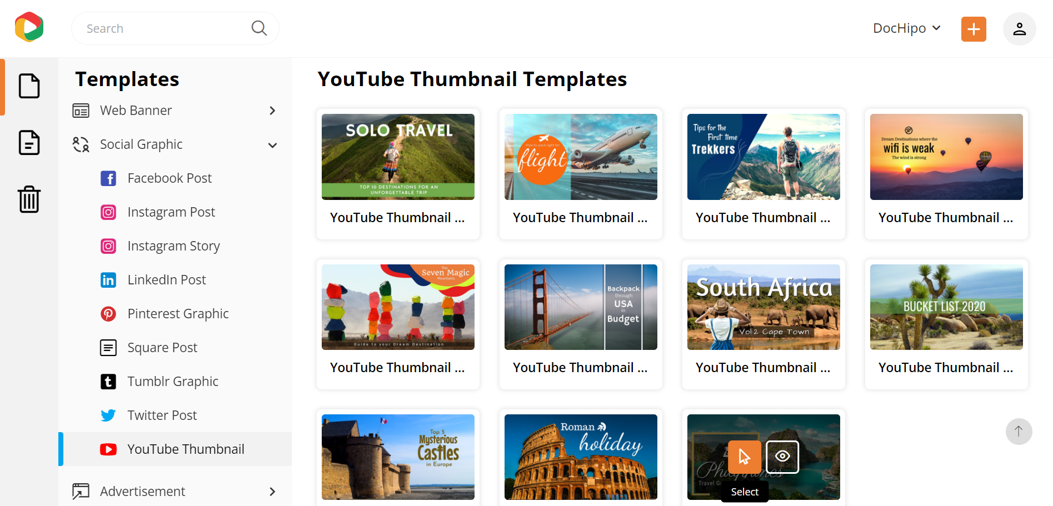Click the orange plus button in the header

[x=973, y=28]
